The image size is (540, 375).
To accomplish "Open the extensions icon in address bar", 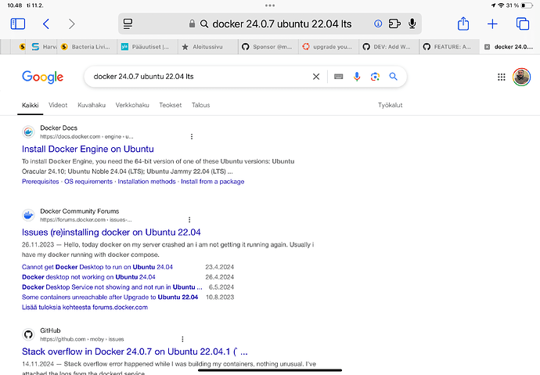I will (x=394, y=23).
